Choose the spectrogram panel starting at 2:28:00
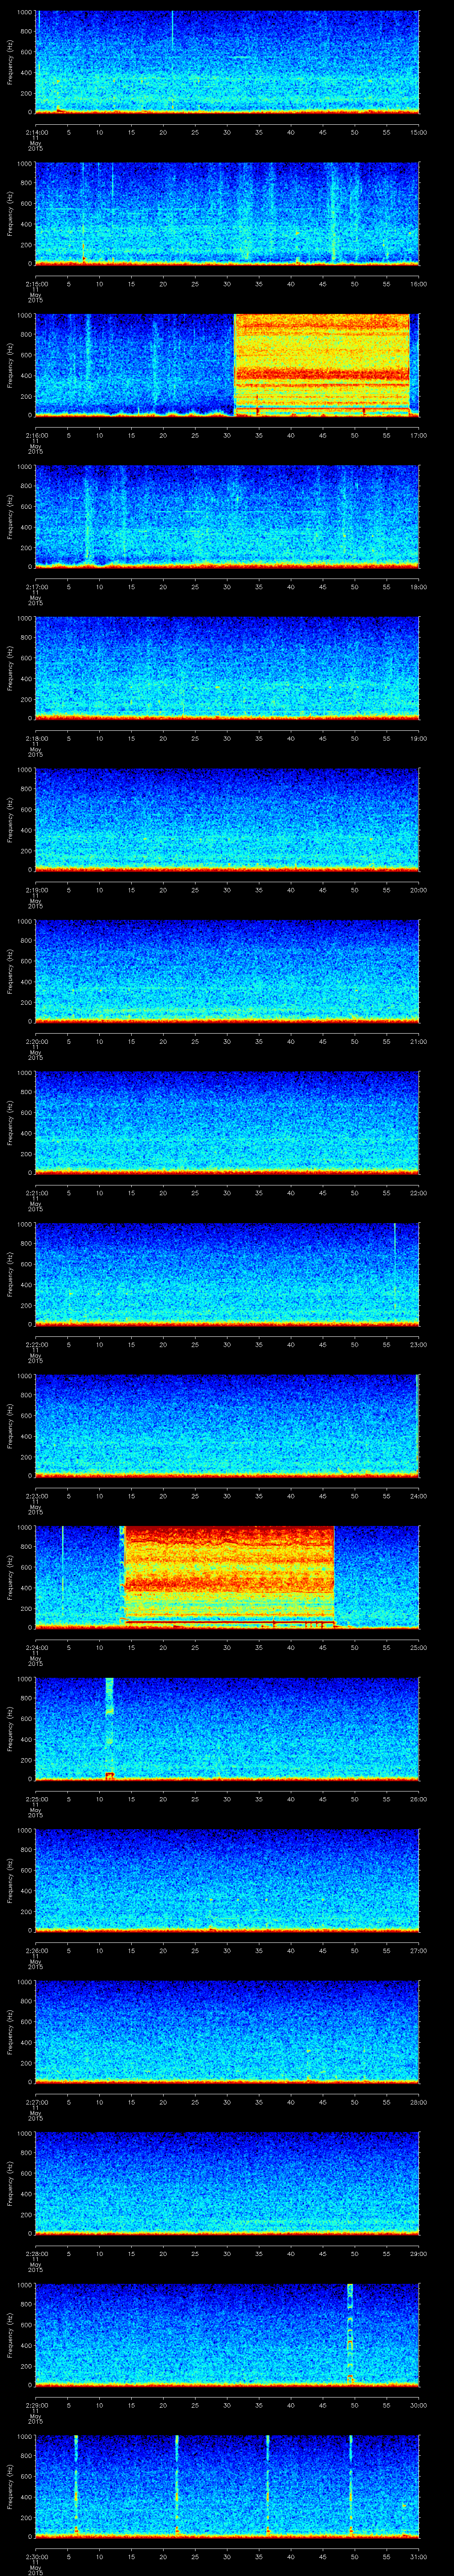454x2576 pixels. coord(227,2182)
